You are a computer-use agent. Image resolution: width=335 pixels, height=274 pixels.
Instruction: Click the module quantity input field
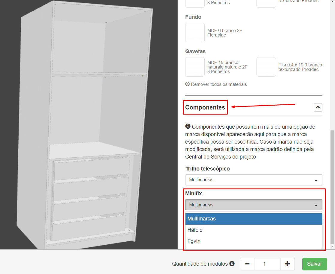[267, 264]
